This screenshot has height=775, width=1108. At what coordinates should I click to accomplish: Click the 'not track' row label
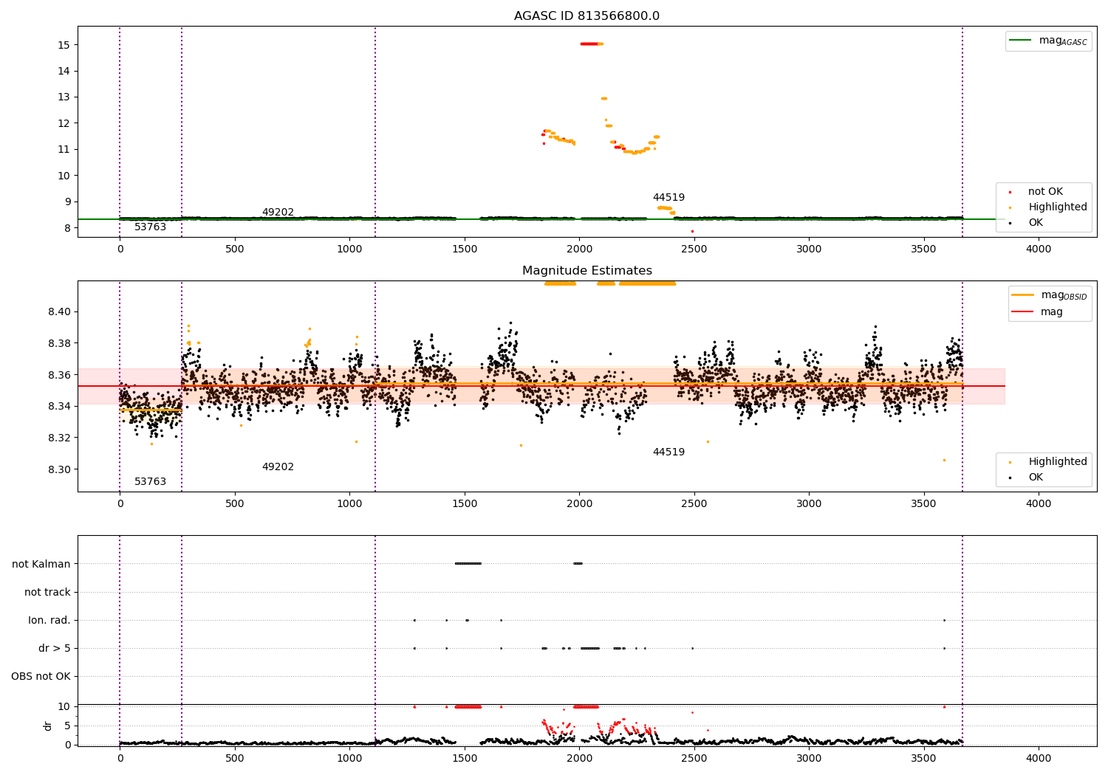[x=47, y=592]
